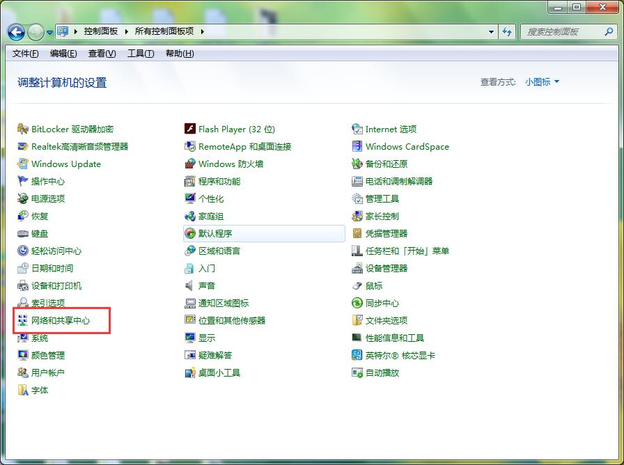The height and width of the screenshot is (465, 624).
Task: Click the 日期和时间 icon
Action: tap(23, 269)
